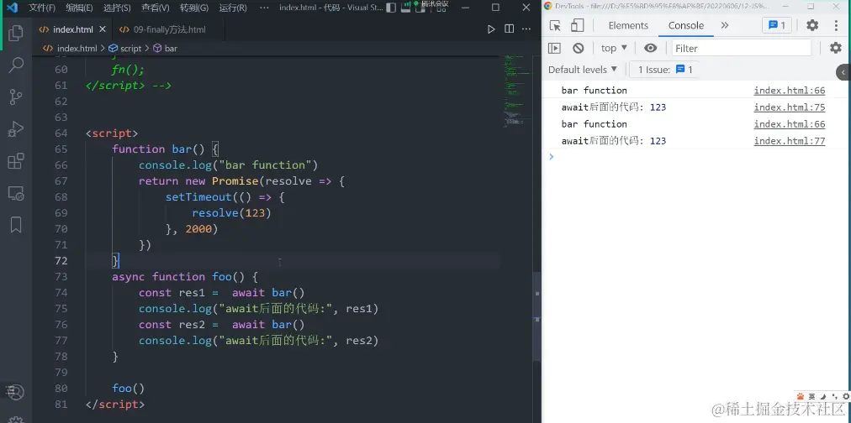
Task: Open Run and Debug view
Action: (16, 129)
